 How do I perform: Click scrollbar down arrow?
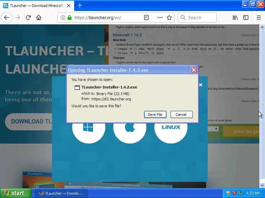tap(262, 185)
